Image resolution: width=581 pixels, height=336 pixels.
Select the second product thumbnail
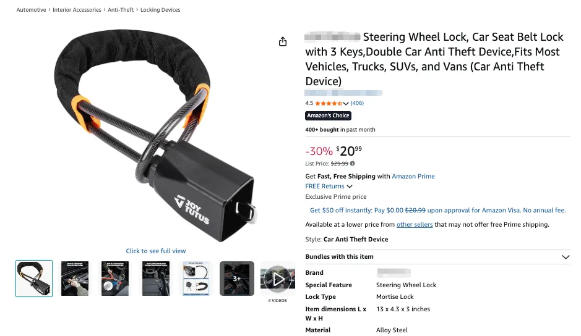[75, 279]
